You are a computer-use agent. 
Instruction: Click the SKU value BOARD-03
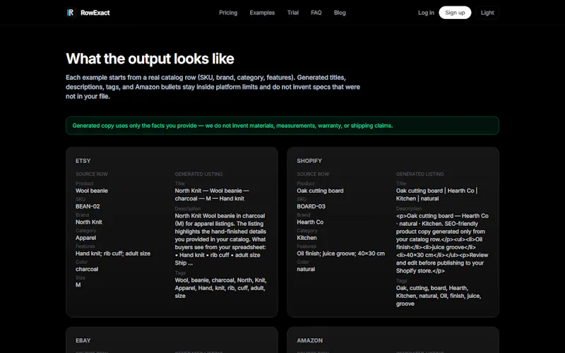pos(311,206)
